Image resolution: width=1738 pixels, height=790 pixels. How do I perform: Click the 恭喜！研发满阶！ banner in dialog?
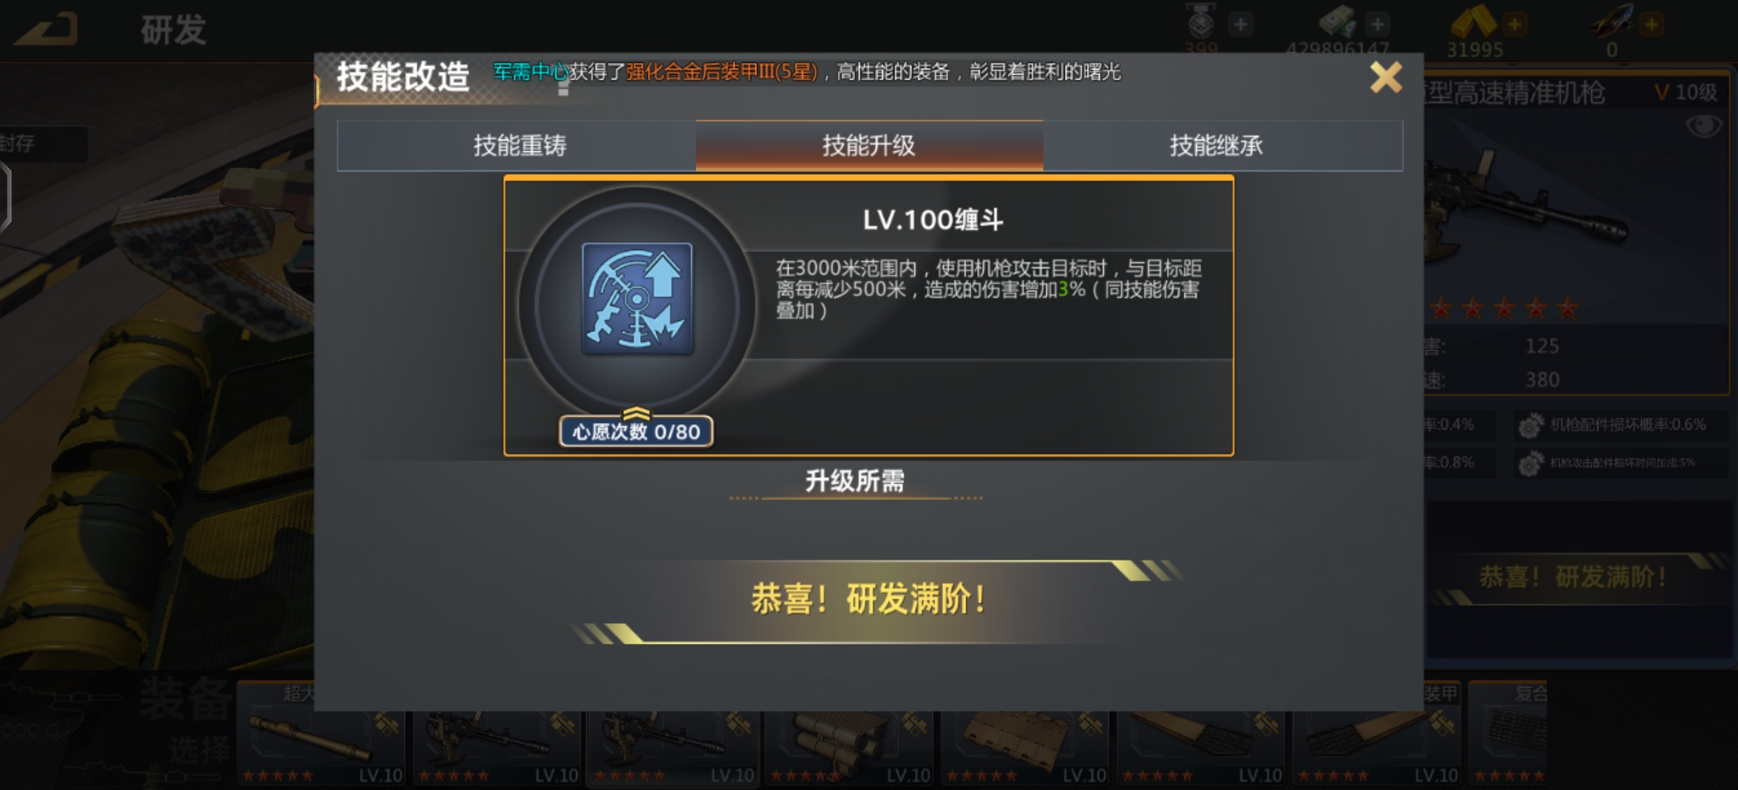[869, 600]
